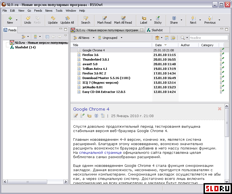Viewport: 232px width, 194px height.
Task: Click the Mark Read icon
Action: (104, 18)
